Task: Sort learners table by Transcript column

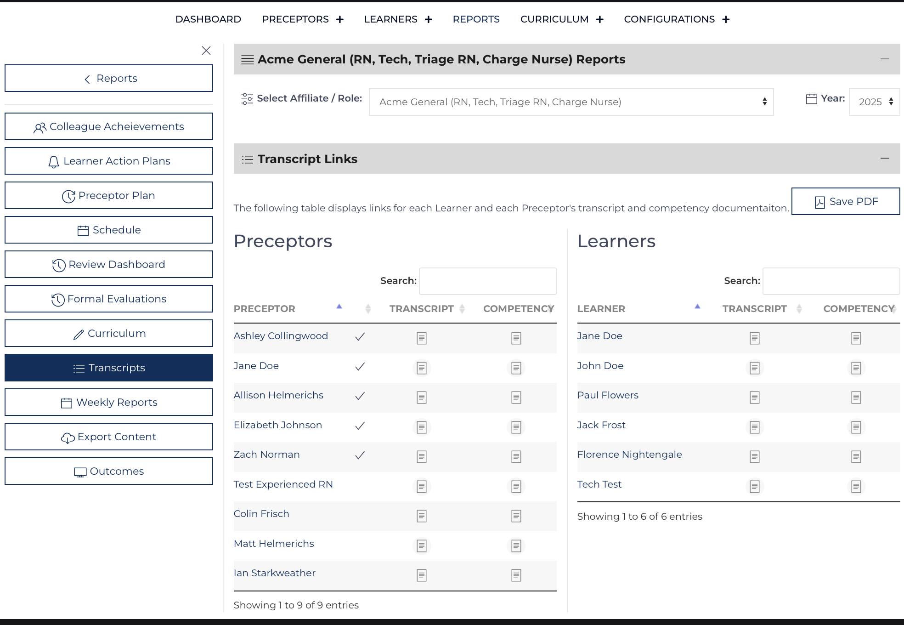Action: pos(762,309)
